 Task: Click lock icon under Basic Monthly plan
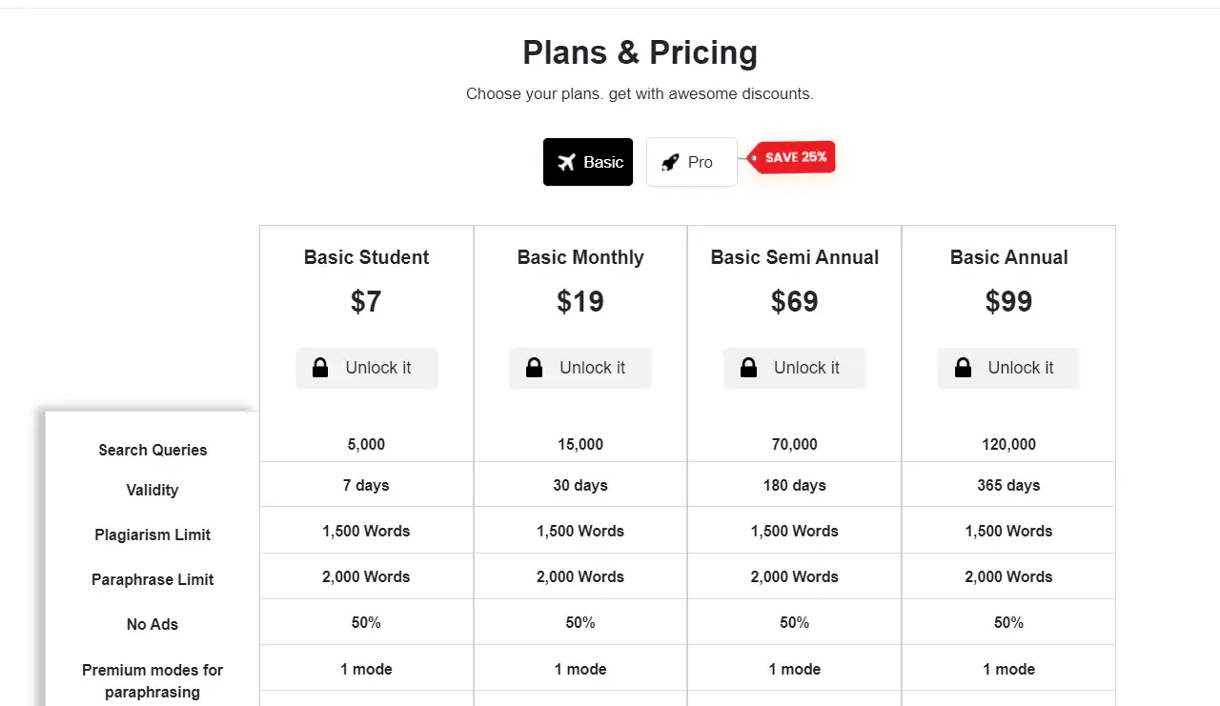click(535, 368)
